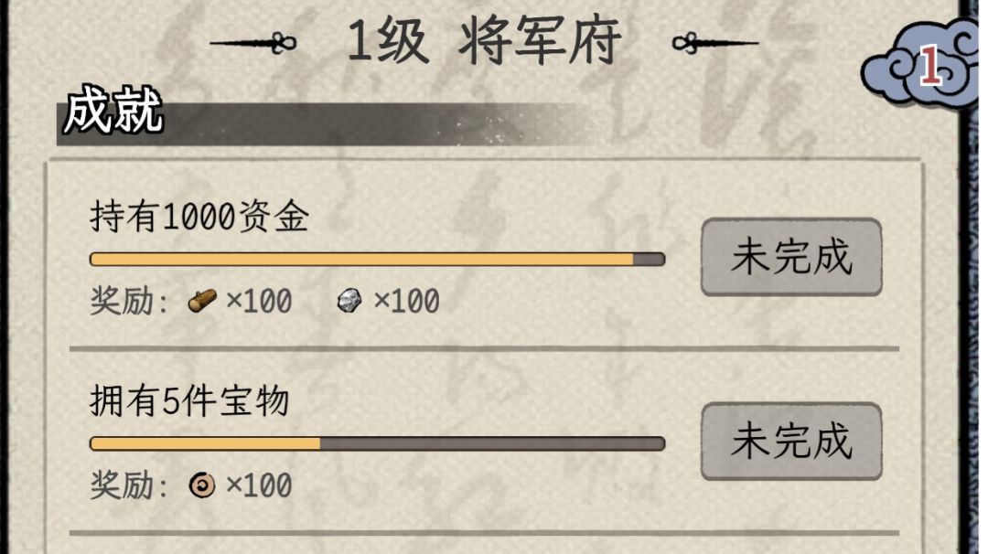The height and width of the screenshot is (554, 988).
Task: Select the 持有1000资金 achievement title
Action: click(199, 218)
